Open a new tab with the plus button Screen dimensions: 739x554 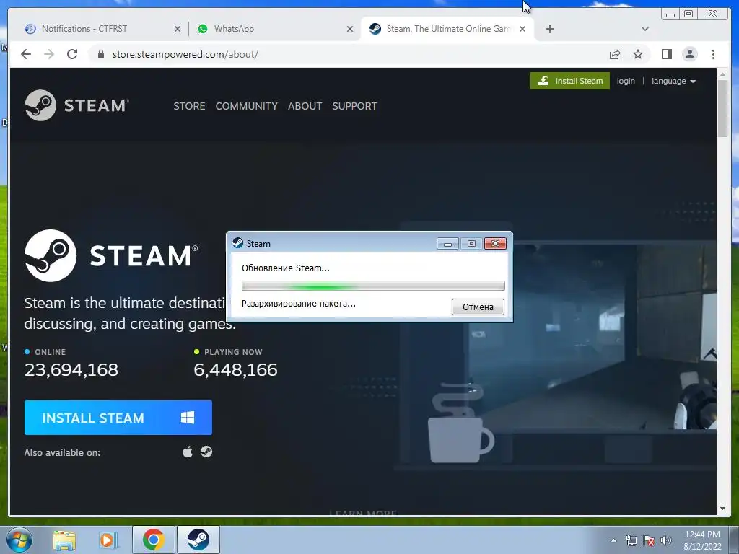tap(549, 29)
